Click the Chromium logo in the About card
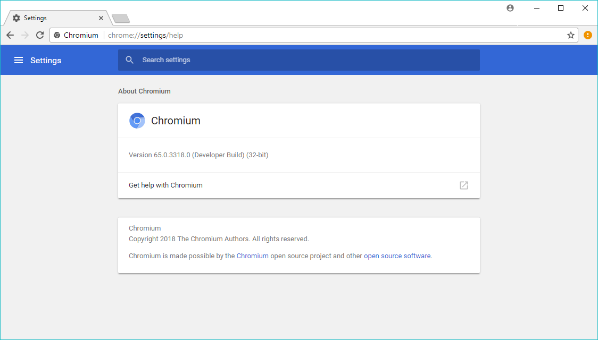The width and height of the screenshot is (598, 340). 137,121
